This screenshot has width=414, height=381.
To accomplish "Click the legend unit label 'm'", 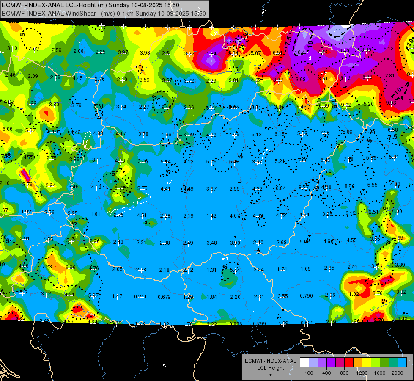I will point(271,375).
